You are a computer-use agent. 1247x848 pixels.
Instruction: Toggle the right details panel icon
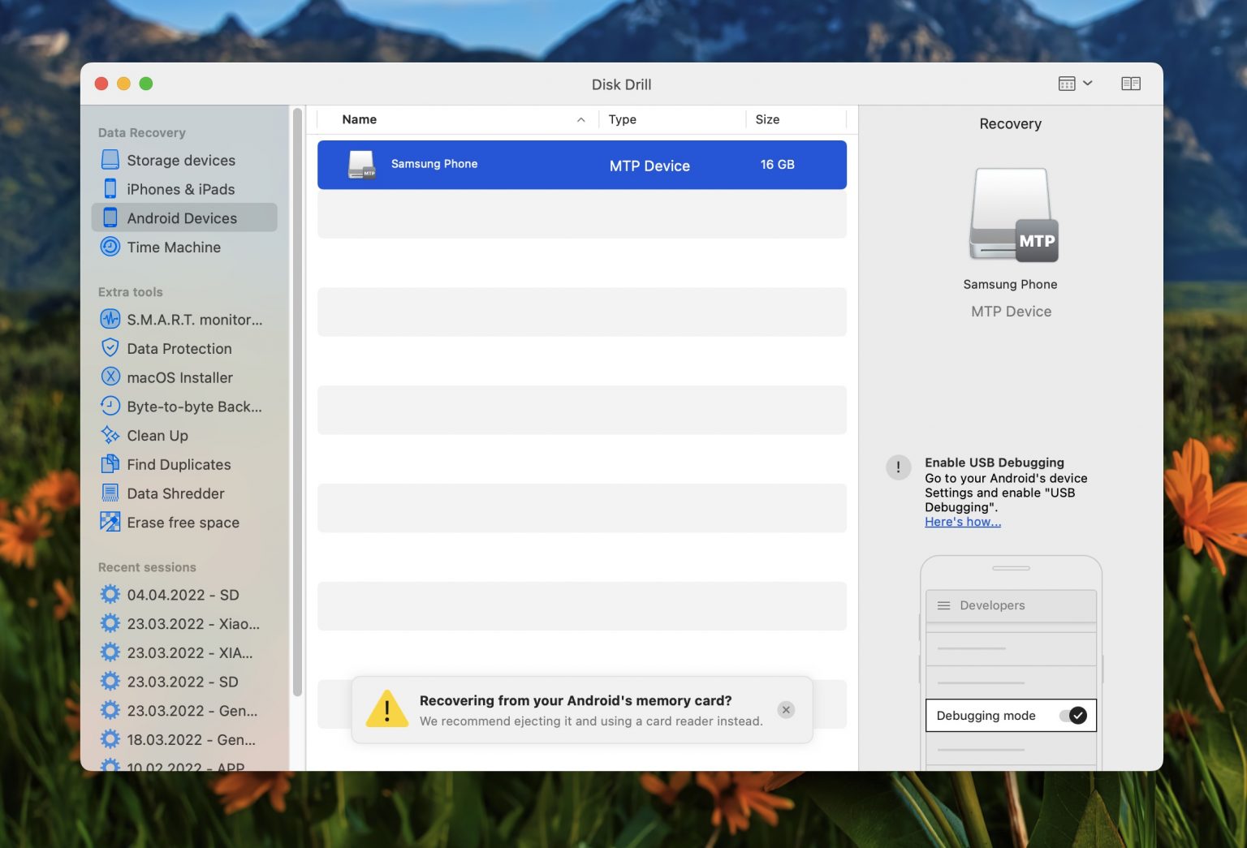point(1131,83)
